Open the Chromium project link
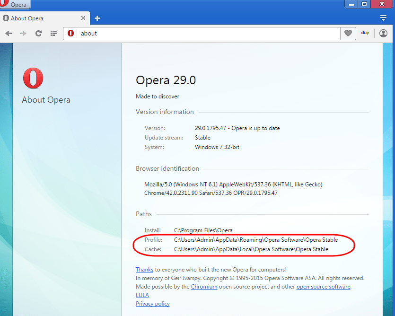This screenshot has height=316, width=395. (204, 287)
